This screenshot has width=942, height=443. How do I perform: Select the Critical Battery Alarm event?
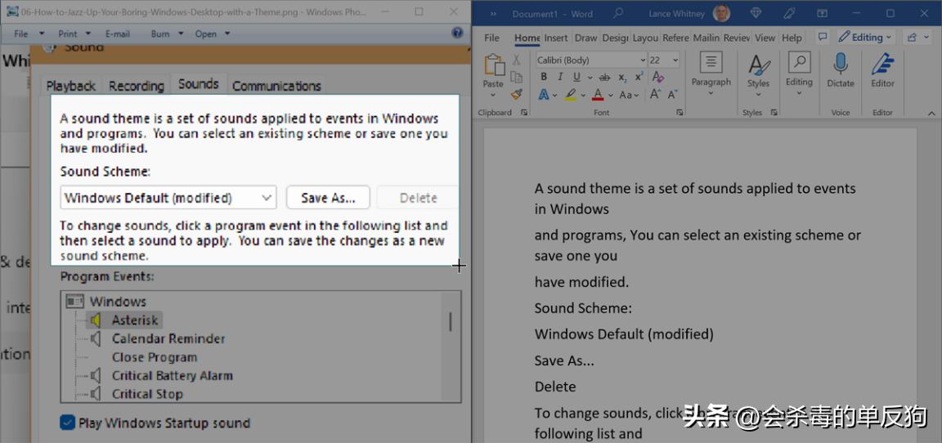pos(172,375)
